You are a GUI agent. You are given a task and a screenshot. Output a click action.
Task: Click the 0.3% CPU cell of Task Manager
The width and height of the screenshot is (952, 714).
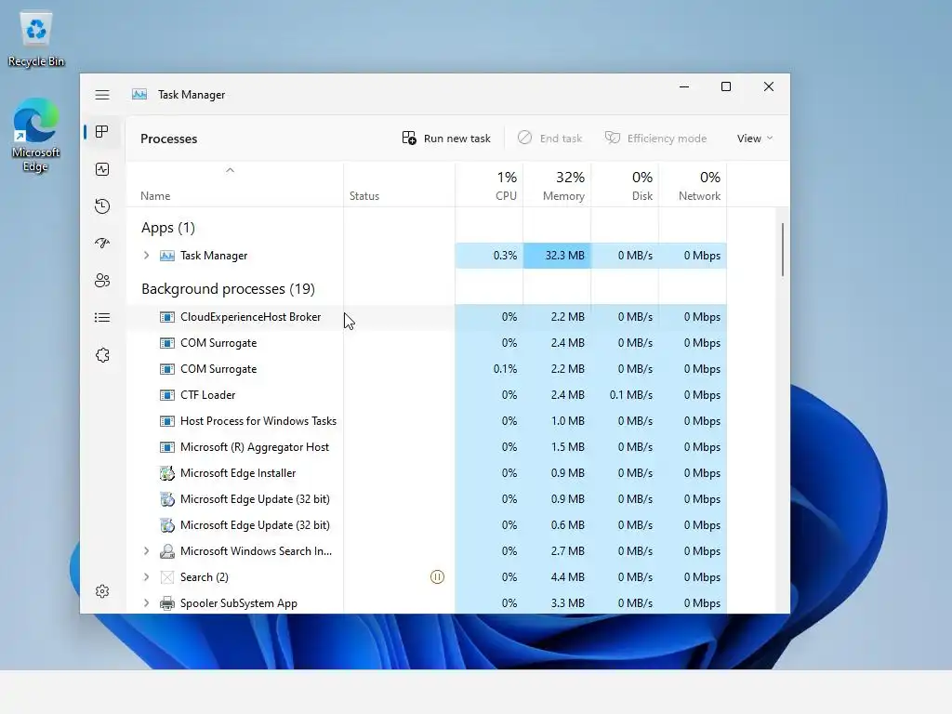[489, 256]
